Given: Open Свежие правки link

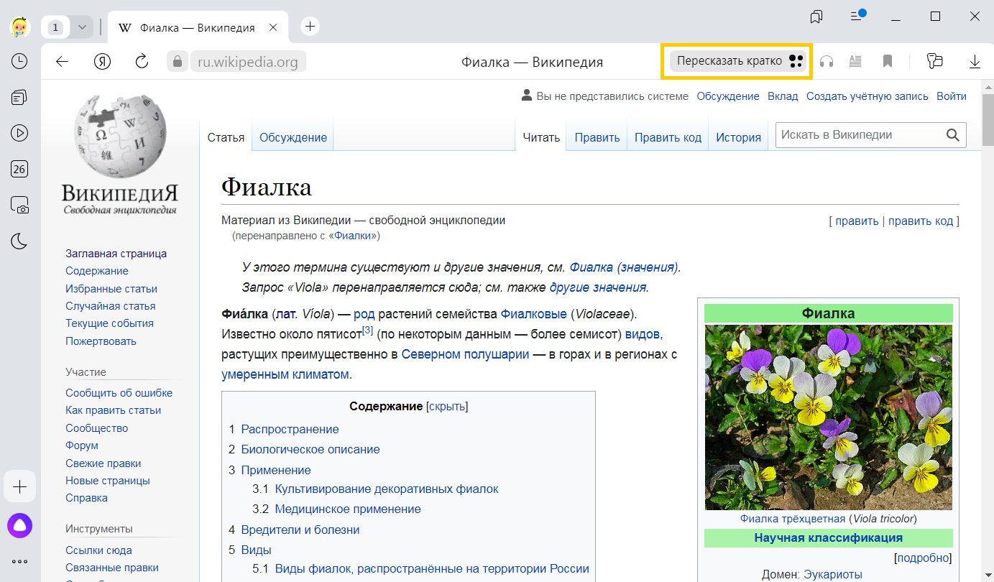Looking at the screenshot, I should point(103,463).
